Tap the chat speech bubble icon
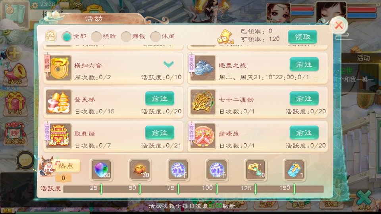The height and width of the screenshot is (214, 381). [25, 160]
